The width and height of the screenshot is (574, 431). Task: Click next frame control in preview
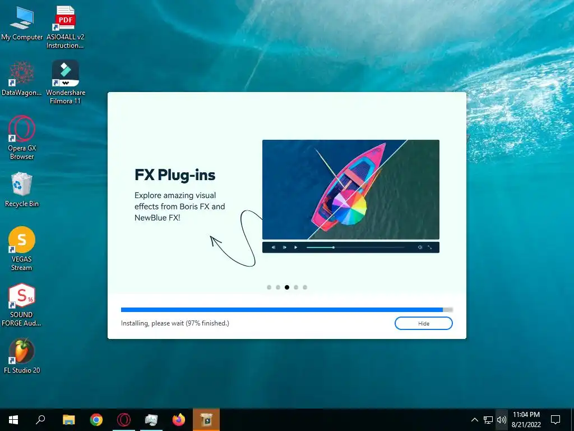284,247
